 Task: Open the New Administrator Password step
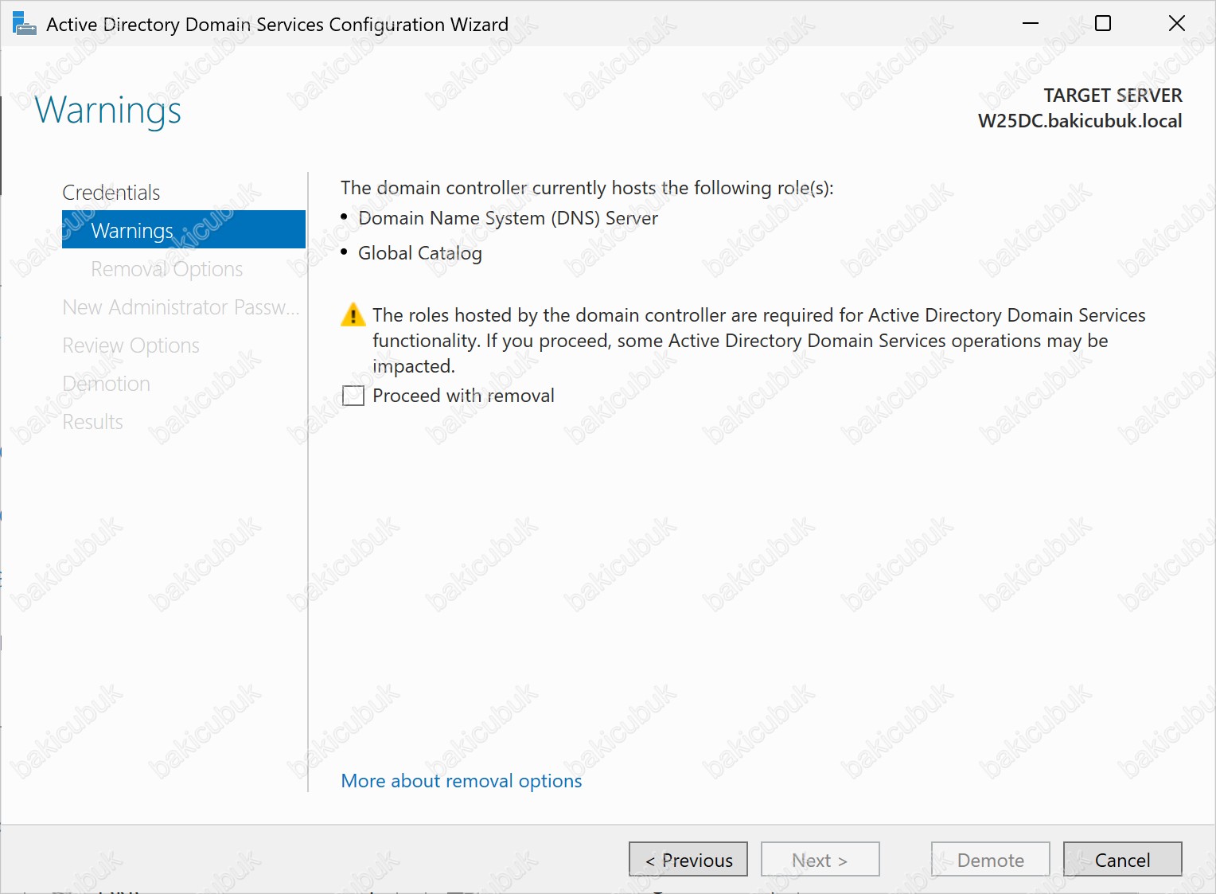[181, 307]
